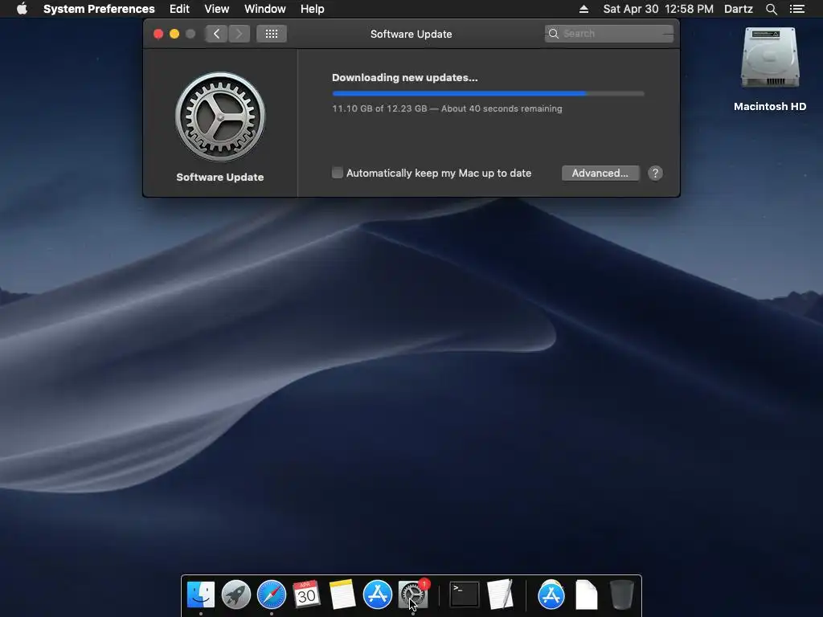Go back with the left chevron button

tap(216, 34)
